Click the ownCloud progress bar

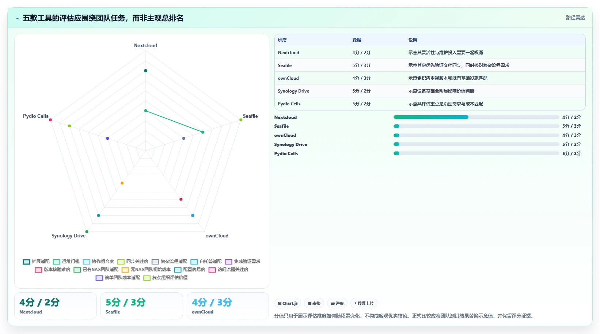click(x=476, y=135)
